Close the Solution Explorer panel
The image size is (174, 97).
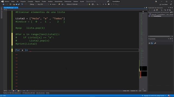pos(172,8)
